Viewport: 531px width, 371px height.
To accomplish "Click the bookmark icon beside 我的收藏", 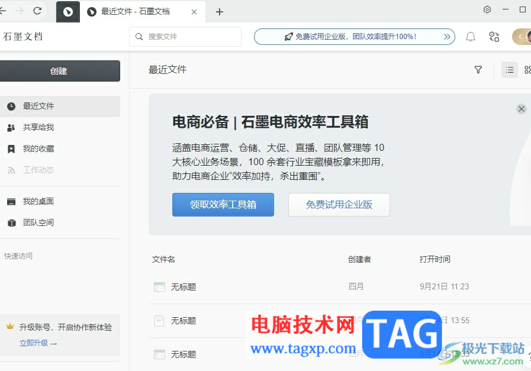I will tap(11, 149).
